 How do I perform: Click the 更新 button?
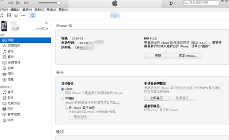(x=158, y=56)
